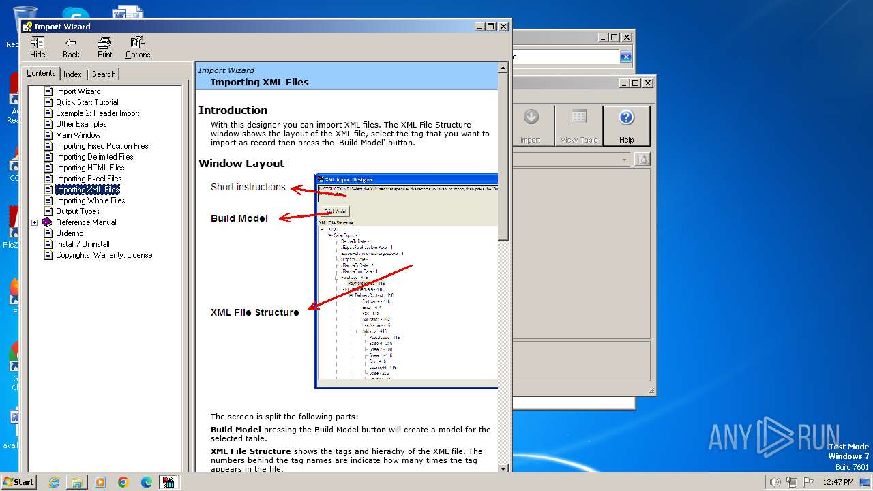
Task: Clear the background window search field
Action: pyautogui.click(x=625, y=57)
